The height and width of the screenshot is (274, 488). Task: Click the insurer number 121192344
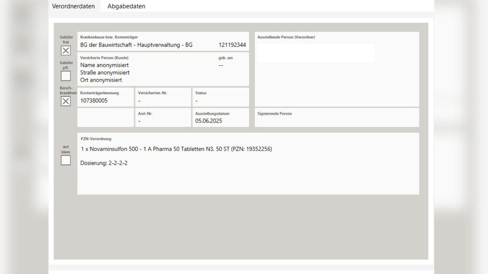(x=232, y=45)
